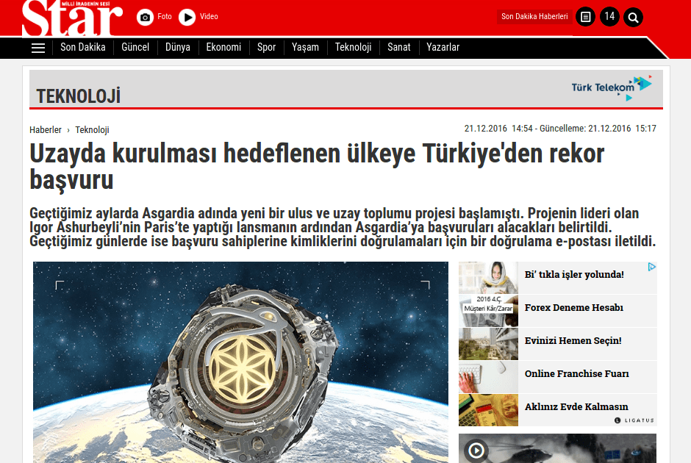Open the Foto camera icon
This screenshot has width=691, height=463.
146,17
